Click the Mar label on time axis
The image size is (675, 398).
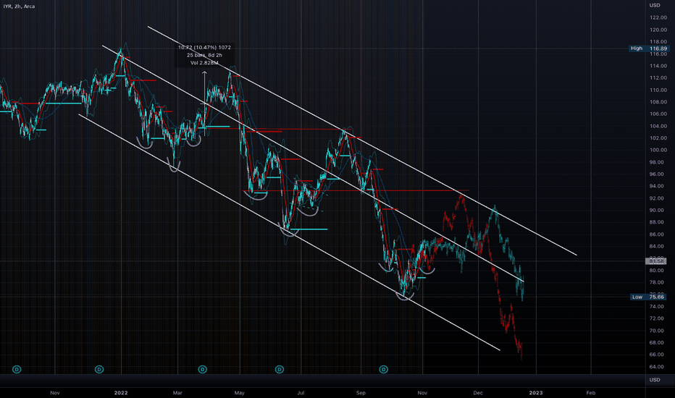[177, 392]
